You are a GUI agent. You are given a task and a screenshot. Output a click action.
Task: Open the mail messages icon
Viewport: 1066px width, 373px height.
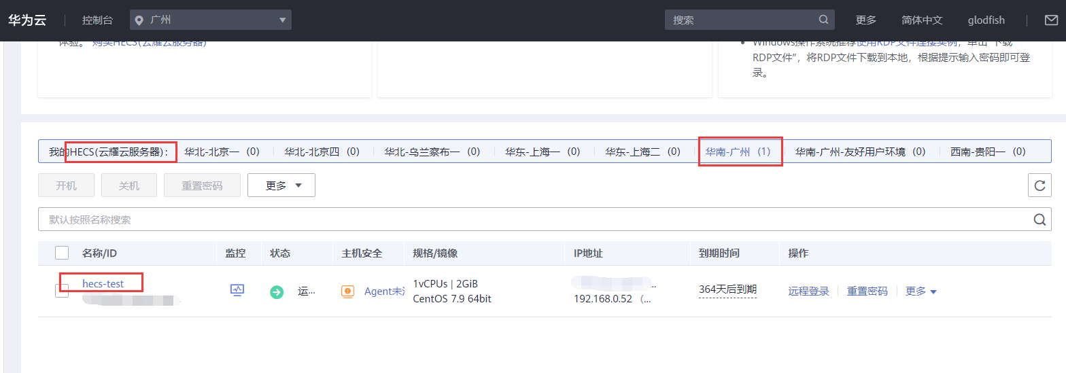tap(1051, 20)
